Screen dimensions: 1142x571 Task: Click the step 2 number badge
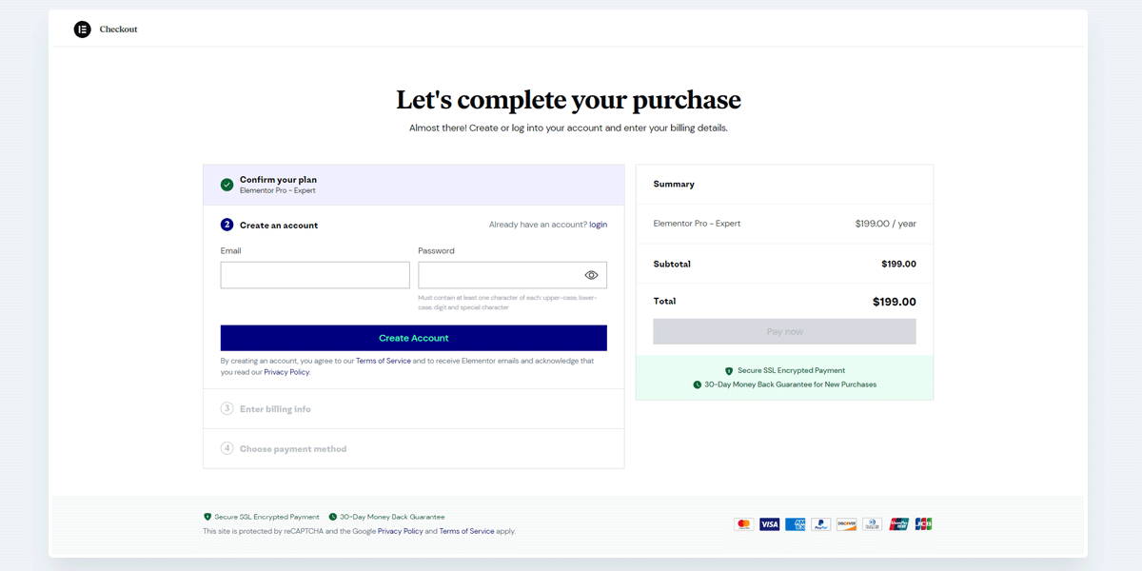coord(226,225)
